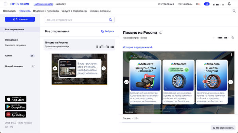This screenshot has height=133, width=238.
Task: Open the 0 Б bonus balance
Action: coord(198,4)
